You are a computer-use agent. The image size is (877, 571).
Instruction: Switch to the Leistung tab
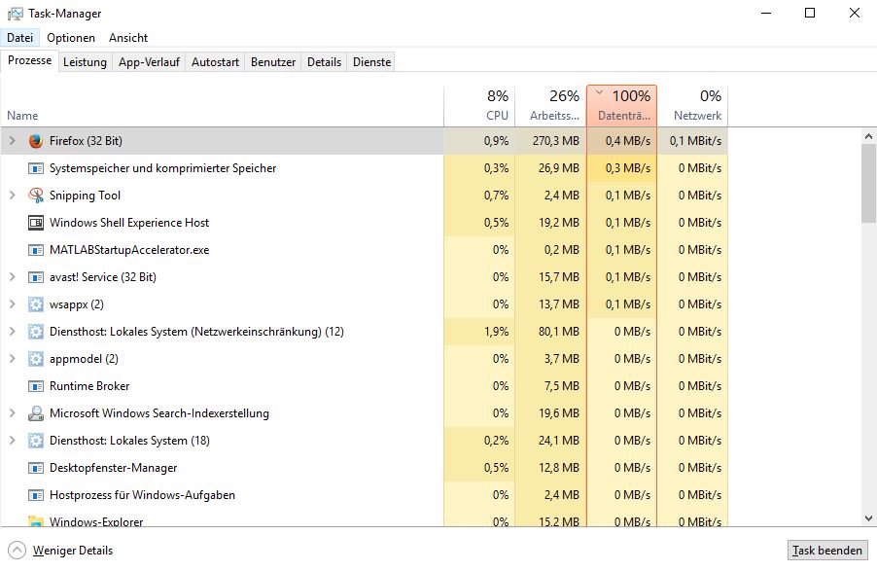85,62
